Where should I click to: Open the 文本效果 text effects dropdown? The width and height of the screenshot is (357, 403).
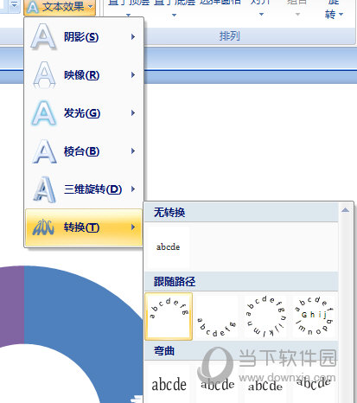(x=60, y=7)
